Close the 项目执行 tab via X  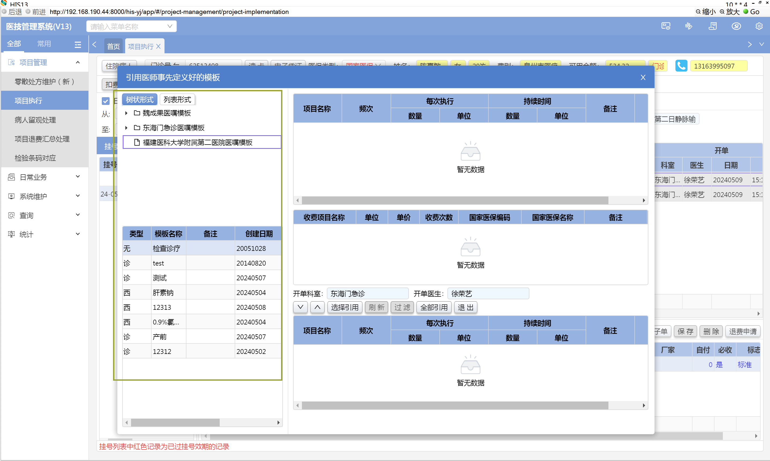(158, 46)
